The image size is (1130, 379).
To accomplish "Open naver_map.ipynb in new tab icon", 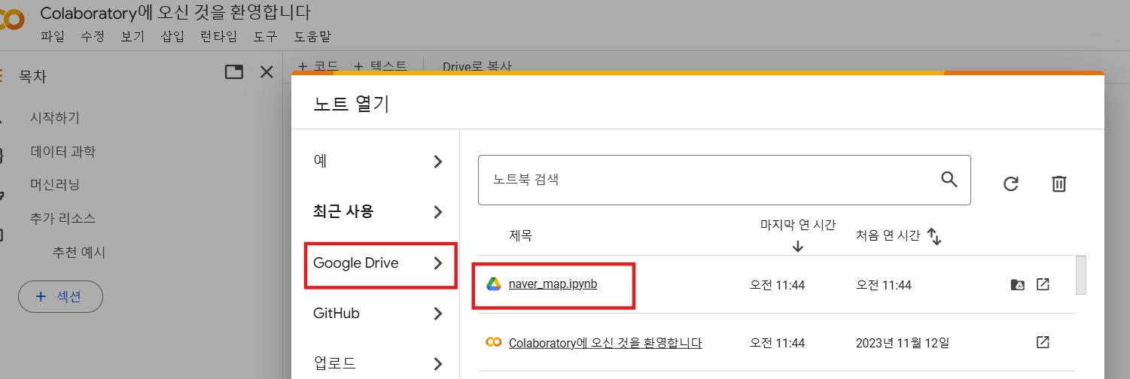I will click(1043, 284).
